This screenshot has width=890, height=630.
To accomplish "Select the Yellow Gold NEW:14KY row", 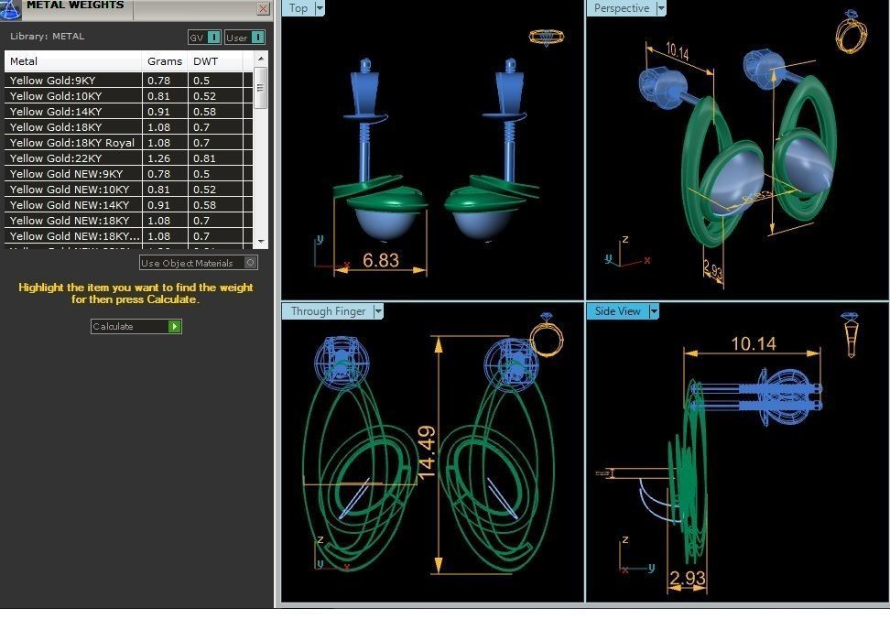I will 129,205.
